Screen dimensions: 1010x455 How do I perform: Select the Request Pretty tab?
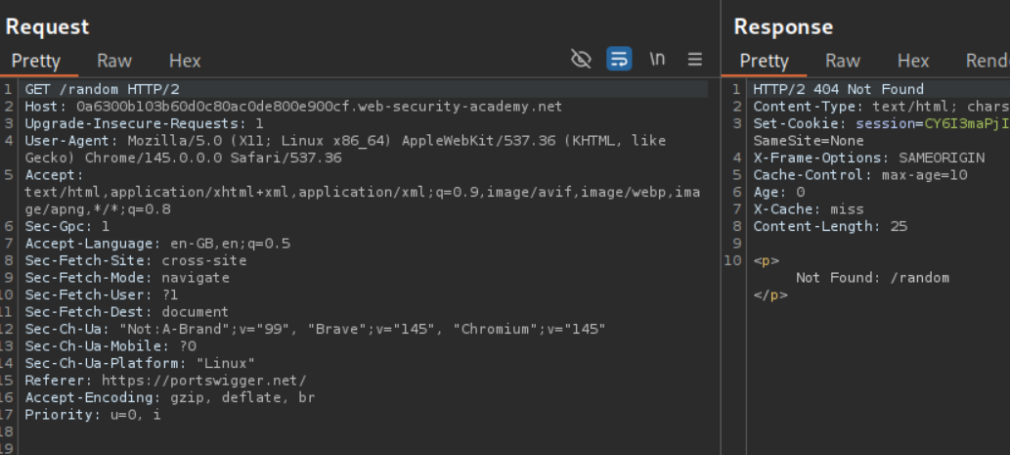pyautogui.click(x=35, y=61)
